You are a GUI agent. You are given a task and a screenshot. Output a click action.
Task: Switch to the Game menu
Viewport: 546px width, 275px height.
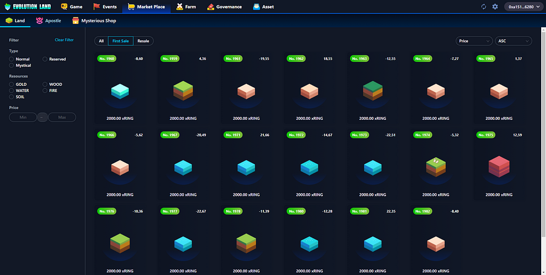[71, 6]
